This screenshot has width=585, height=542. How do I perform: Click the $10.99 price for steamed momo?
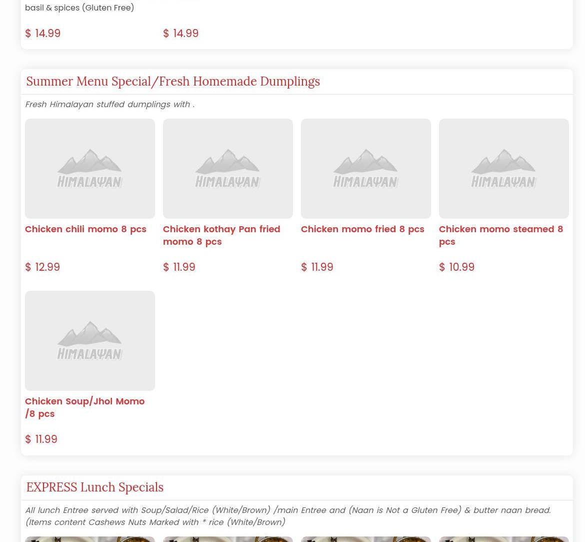click(456, 267)
